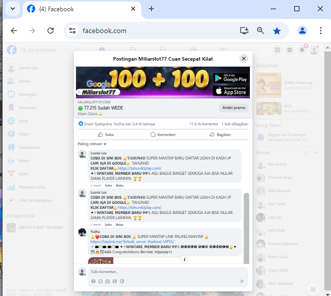Click the Facebook logo home icon
The height and width of the screenshot is (296, 331).
point(12,50)
